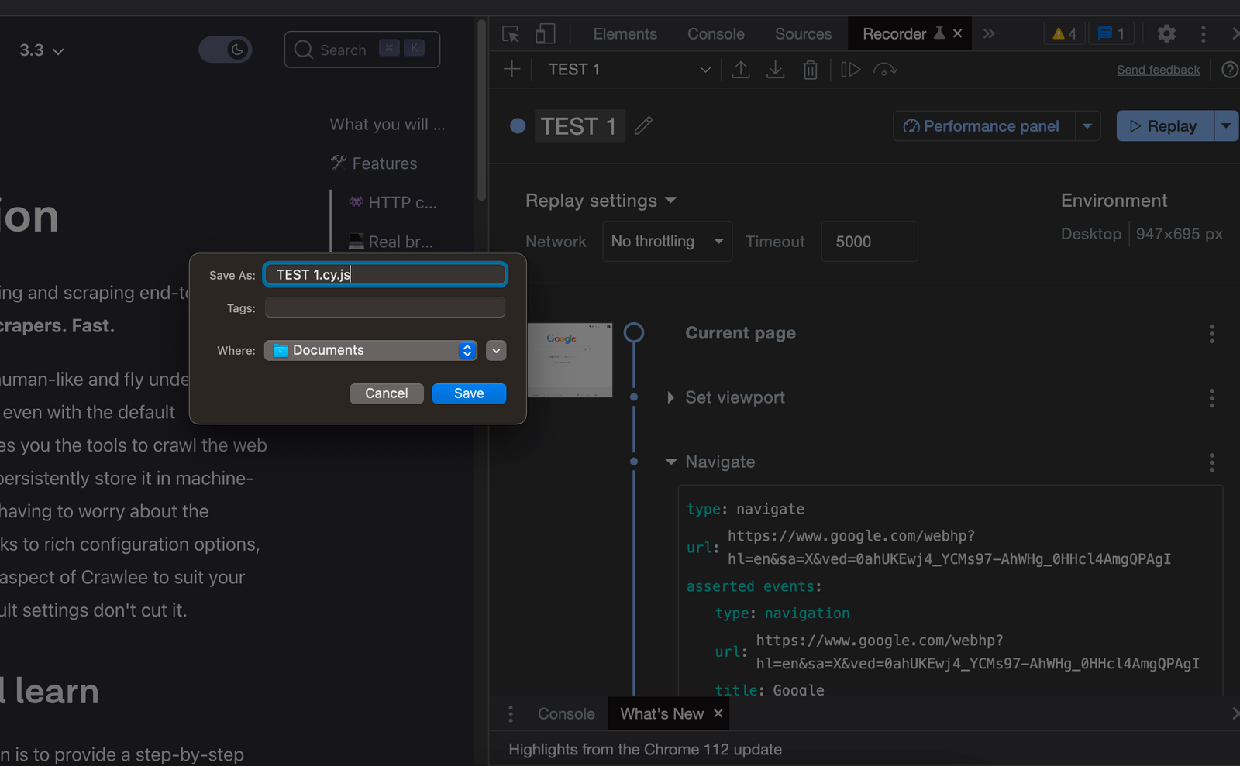Open the warnings indicator showing 4
This screenshot has width=1240, height=766.
(x=1063, y=33)
